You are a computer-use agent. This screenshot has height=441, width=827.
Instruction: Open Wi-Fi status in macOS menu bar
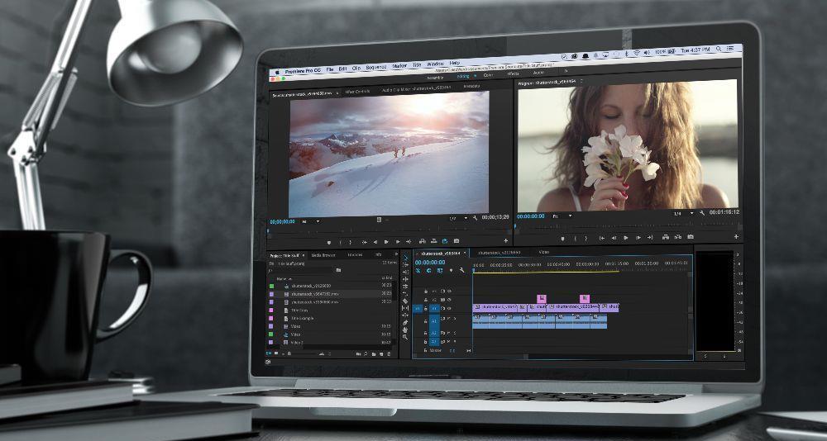pyautogui.click(x=637, y=53)
